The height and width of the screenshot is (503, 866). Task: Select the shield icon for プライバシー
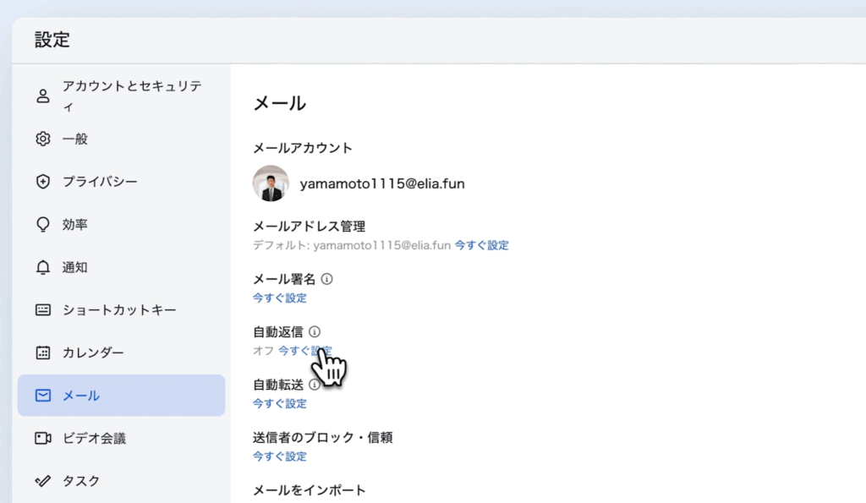click(x=42, y=182)
